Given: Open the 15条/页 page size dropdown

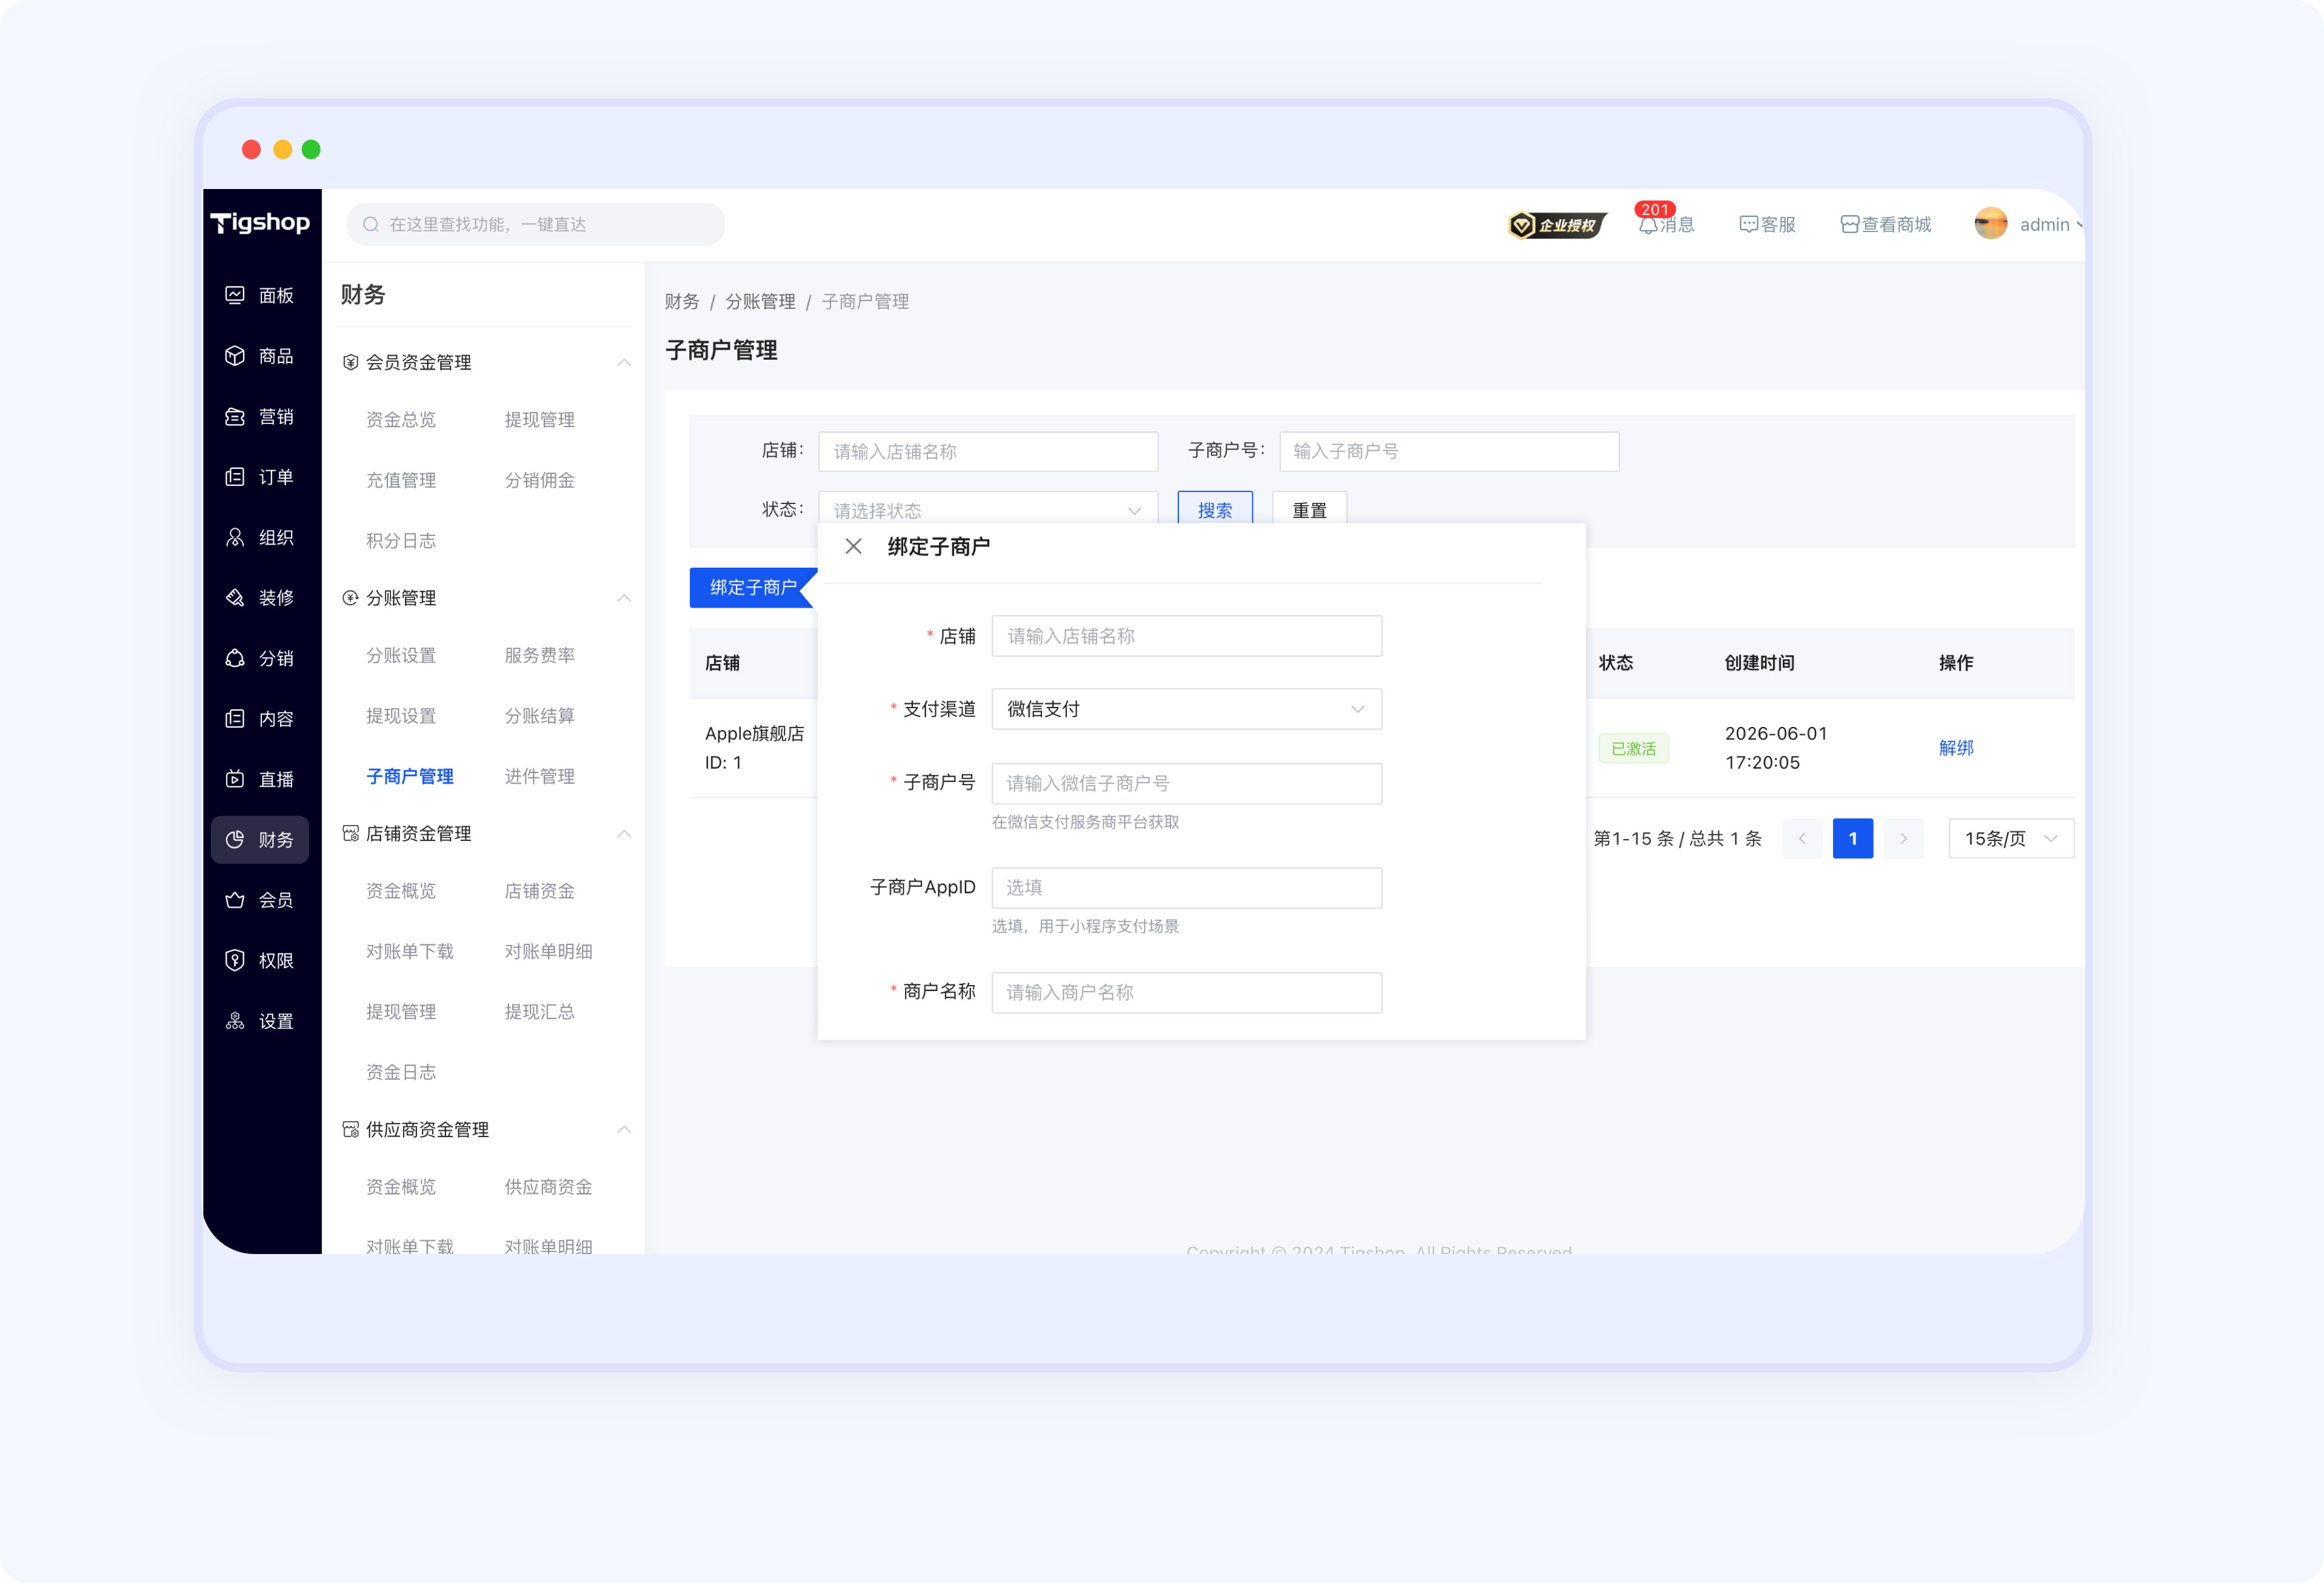Looking at the screenshot, I should pos(2011,838).
